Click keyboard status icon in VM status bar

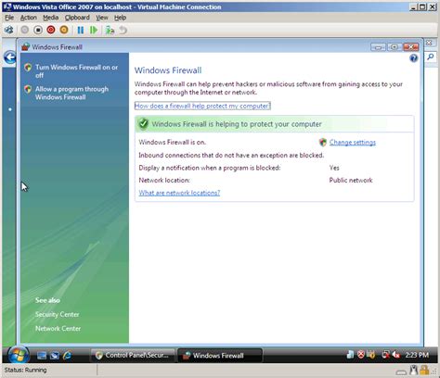401,372
